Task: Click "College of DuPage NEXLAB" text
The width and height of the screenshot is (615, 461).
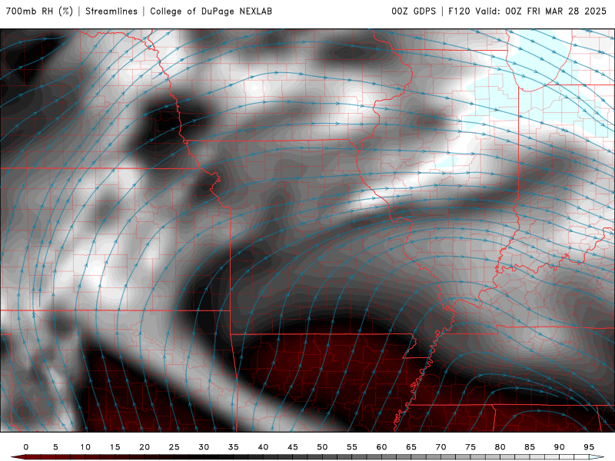Action: click(211, 12)
